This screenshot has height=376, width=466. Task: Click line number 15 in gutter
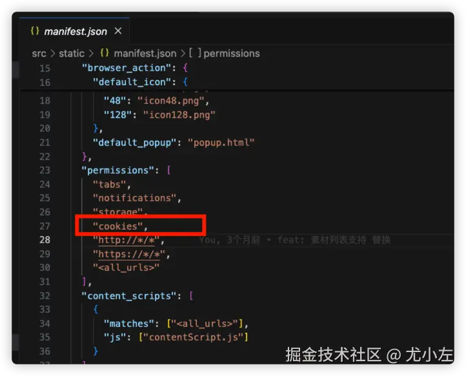pyautogui.click(x=45, y=68)
